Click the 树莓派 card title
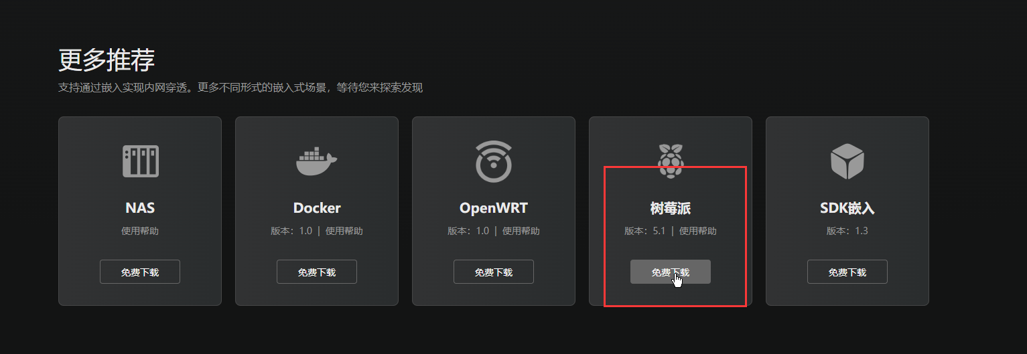 tap(671, 208)
